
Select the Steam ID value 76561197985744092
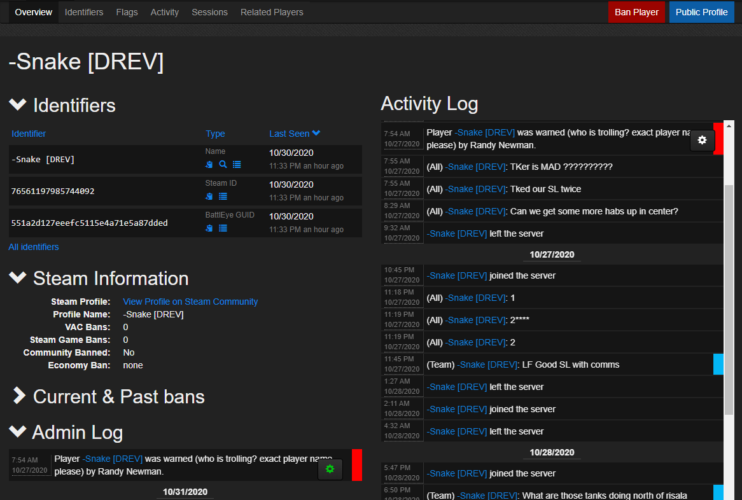pyautogui.click(x=53, y=191)
